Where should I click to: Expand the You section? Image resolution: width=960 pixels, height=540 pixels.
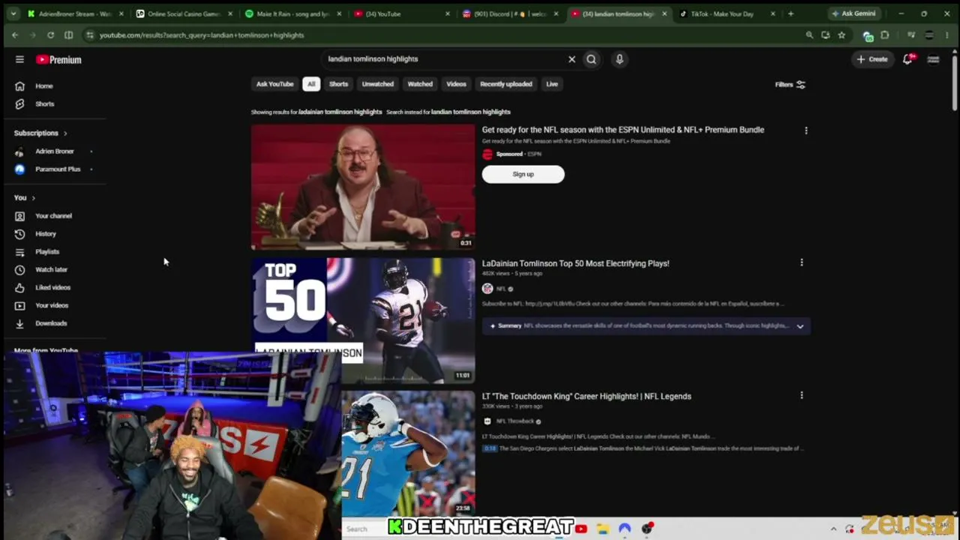(x=25, y=198)
